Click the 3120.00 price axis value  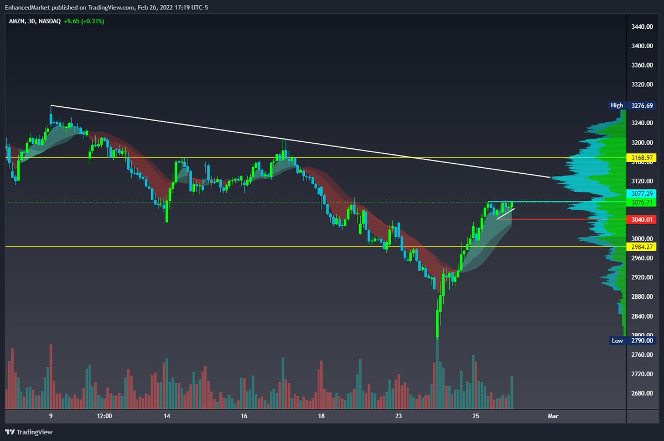tap(642, 181)
